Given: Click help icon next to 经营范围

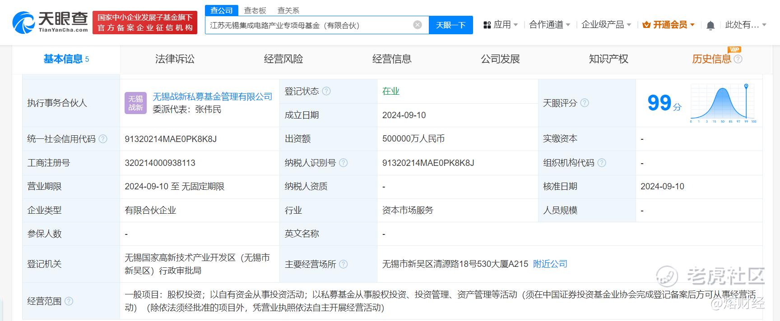Looking at the screenshot, I should click(x=69, y=301).
